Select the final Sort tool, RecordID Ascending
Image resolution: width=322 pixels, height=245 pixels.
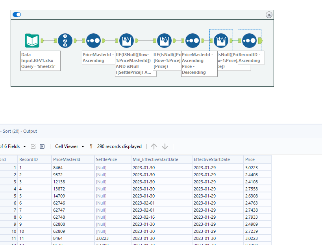pos(249,40)
